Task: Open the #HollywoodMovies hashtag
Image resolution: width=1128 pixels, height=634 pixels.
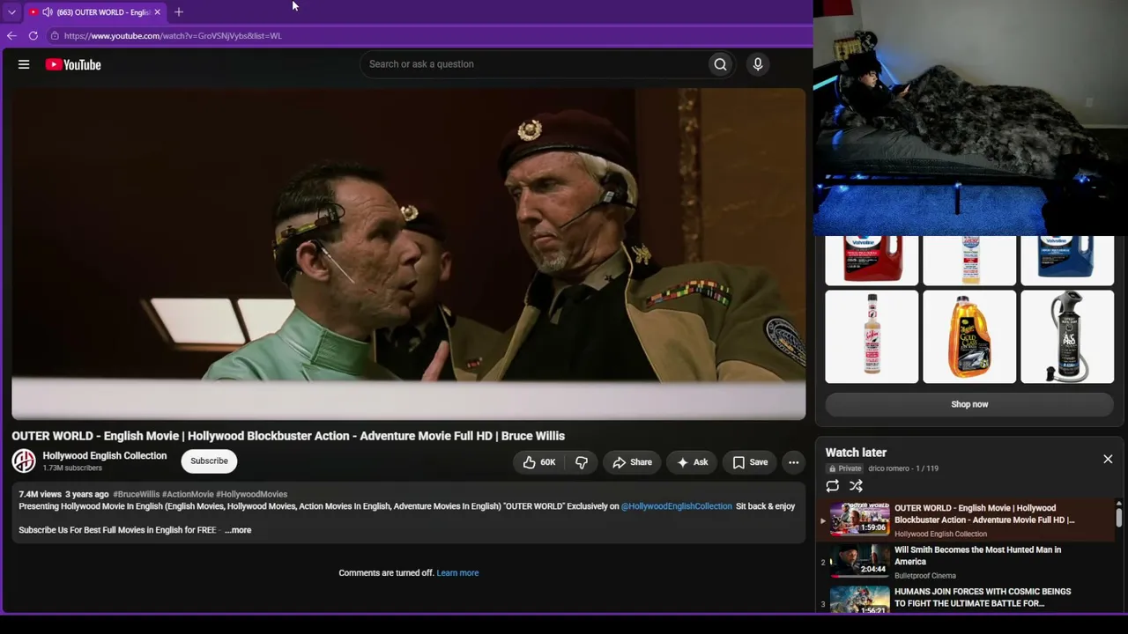Action: pos(251,495)
